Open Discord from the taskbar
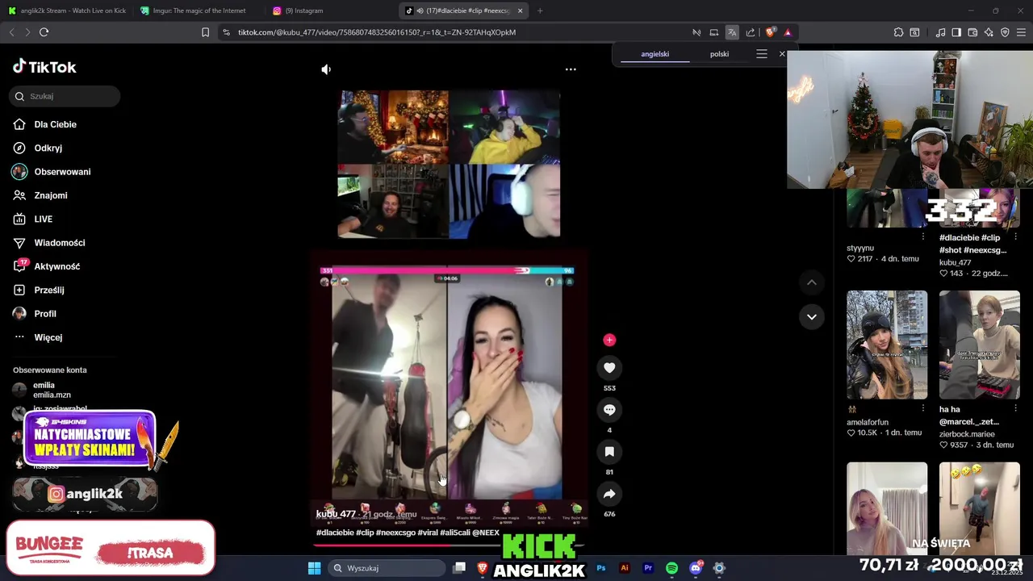 (x=696, y=568)
